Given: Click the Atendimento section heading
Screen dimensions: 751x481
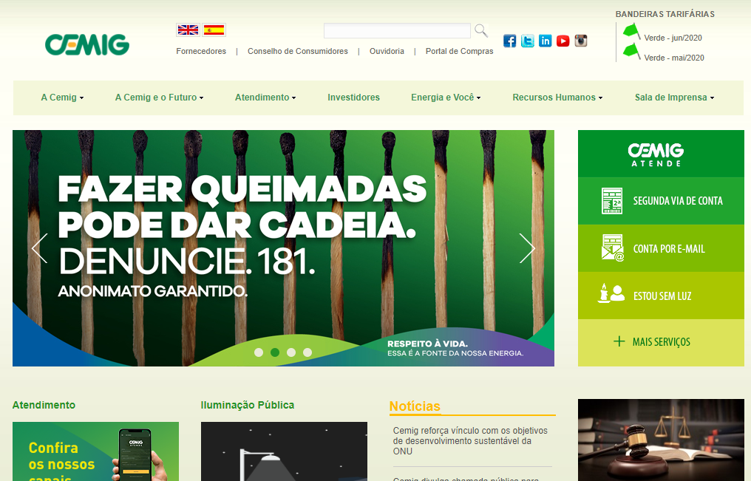Looking at the screenshot, I should pos(44,405).
